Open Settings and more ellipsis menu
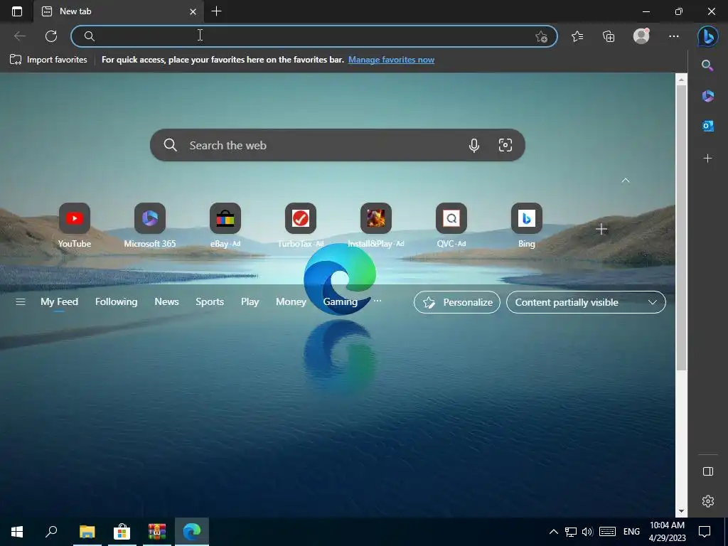 (x=674, y=36)
